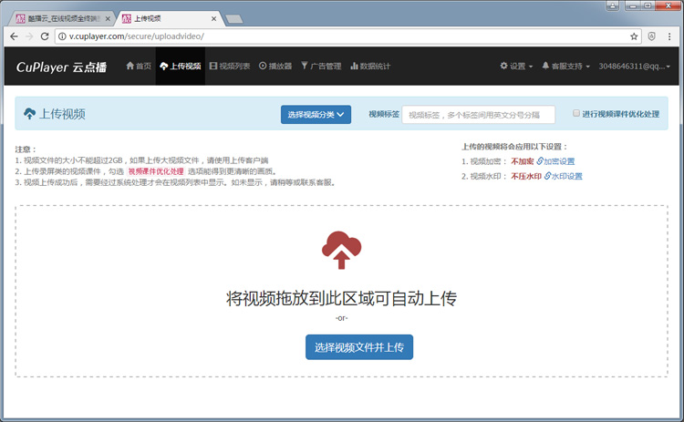Open 播放器 navigation item

point(275,67)
